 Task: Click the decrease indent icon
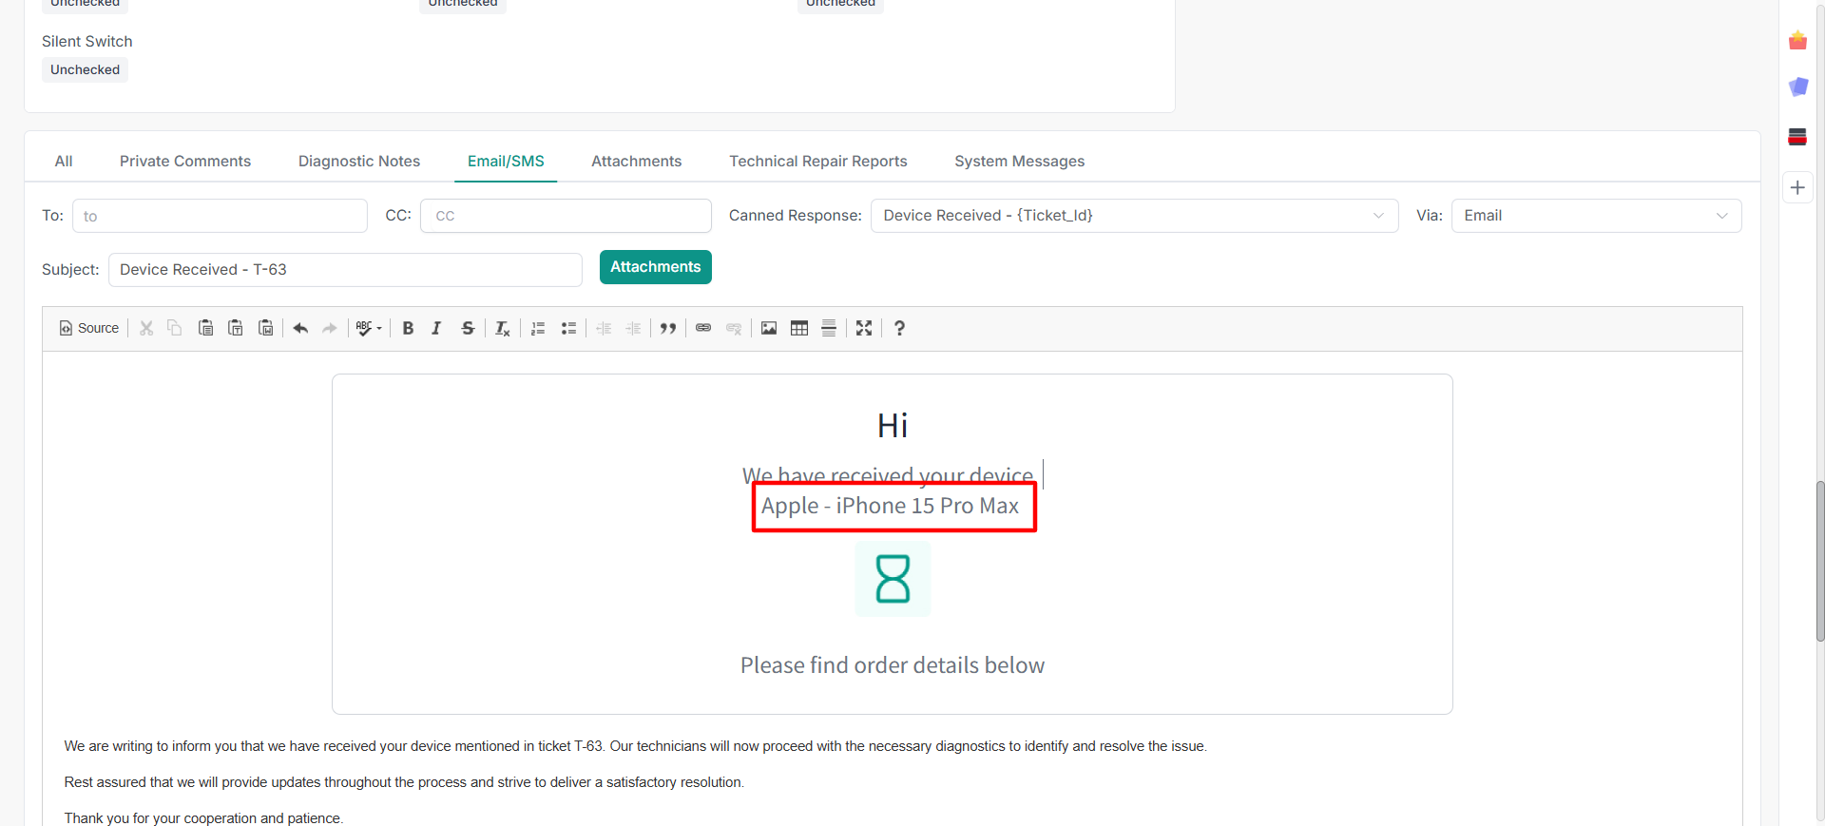tap(604, 328)
